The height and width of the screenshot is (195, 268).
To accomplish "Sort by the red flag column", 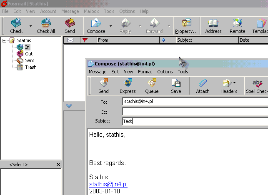I will pyautogui.click(x=88, y=40).
